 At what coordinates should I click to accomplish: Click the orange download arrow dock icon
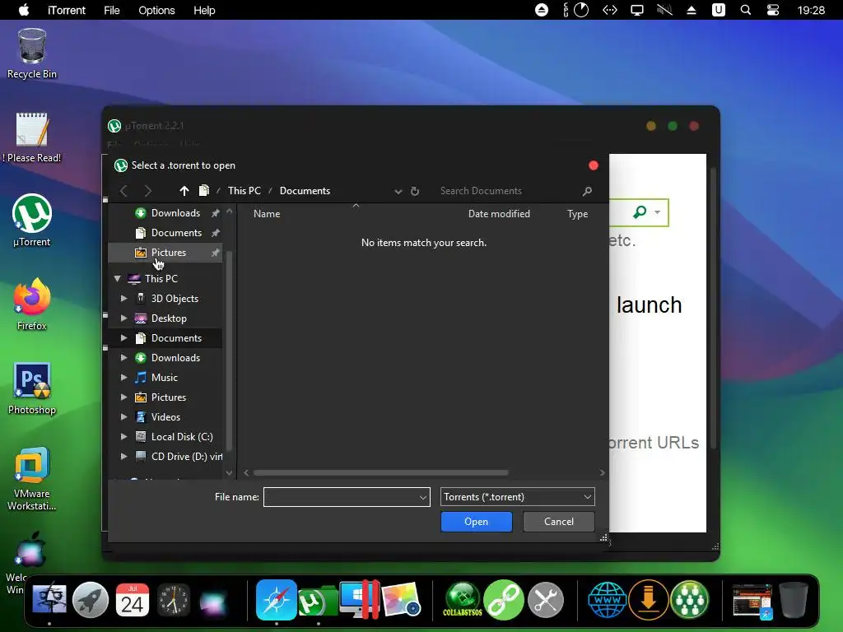pos(649,599)
